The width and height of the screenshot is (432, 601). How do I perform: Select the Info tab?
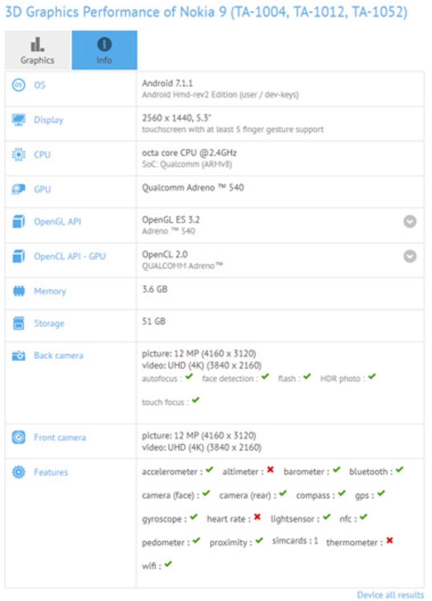click(104, 50)
